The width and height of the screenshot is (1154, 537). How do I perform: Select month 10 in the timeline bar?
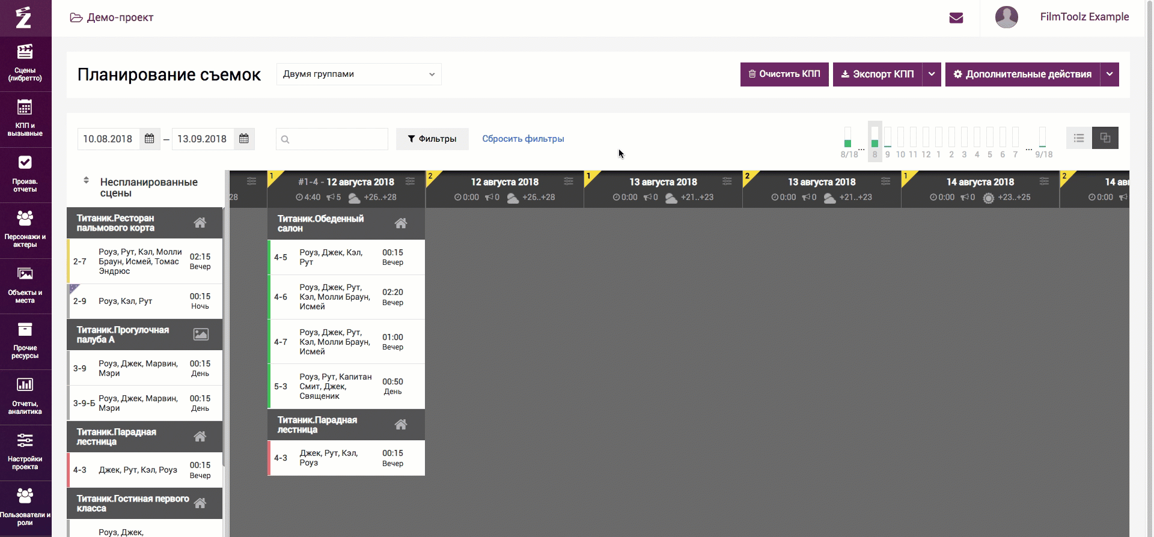900,141
